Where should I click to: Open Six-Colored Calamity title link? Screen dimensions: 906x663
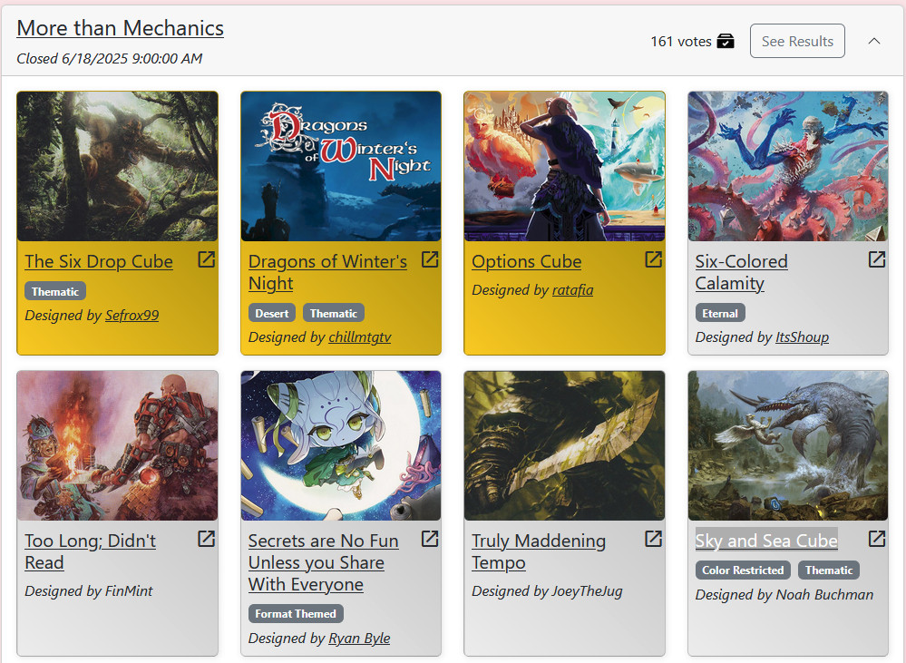[741, 272]
